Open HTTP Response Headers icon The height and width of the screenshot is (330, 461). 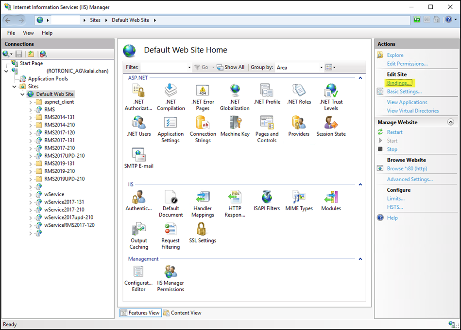click(235, 203)
